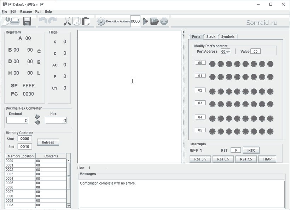Toggle last bit LED of port 01

[270, 77]
